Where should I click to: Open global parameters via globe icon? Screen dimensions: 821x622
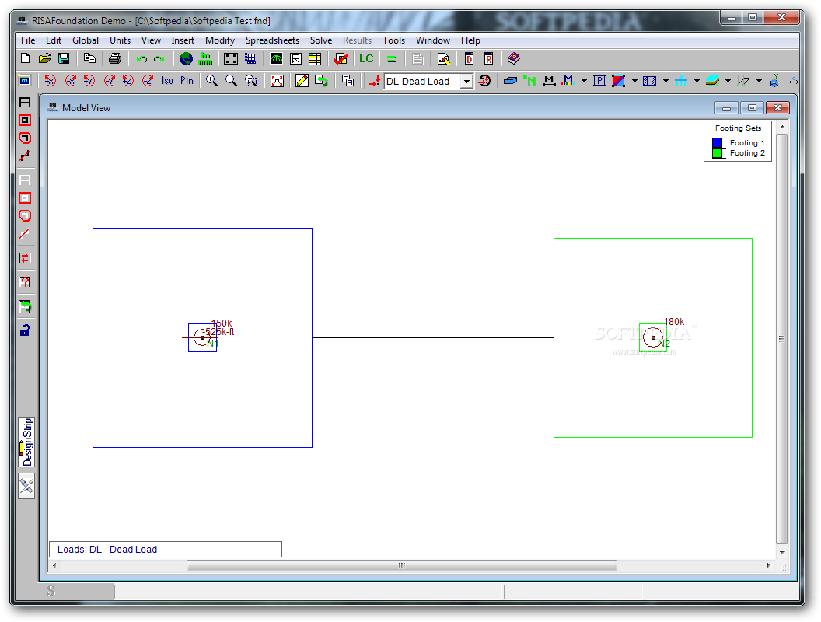(x=186, y=58)
